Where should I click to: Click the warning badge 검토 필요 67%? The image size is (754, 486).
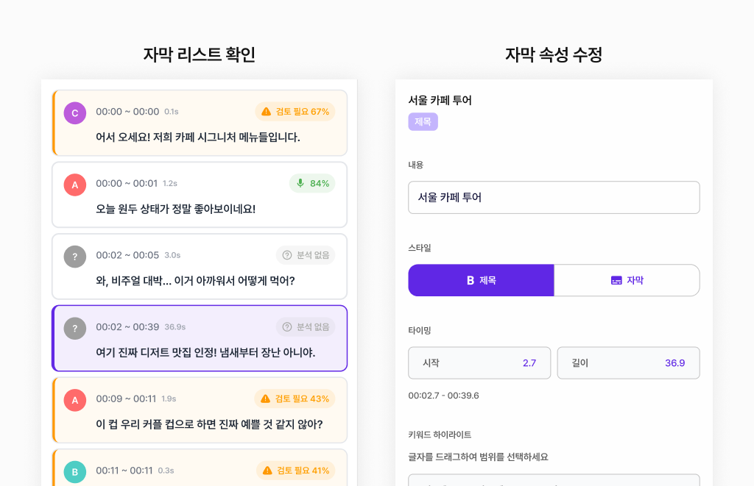[x=295, y=112]
